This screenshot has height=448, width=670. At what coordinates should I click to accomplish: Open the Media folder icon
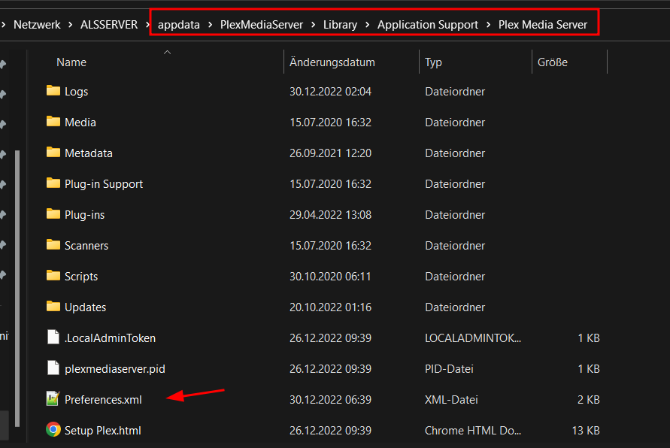click(x=53, y=121)
